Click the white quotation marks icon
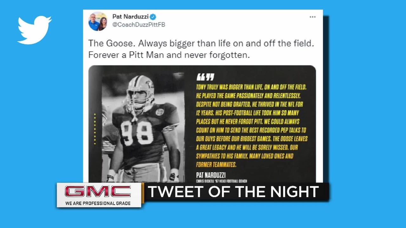The height and width of the screenshot is (228, 406). click(205, 77)
